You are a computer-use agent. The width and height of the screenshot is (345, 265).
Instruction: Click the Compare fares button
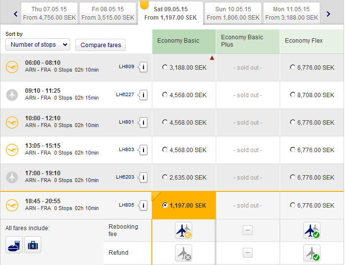tap(100, 45)
